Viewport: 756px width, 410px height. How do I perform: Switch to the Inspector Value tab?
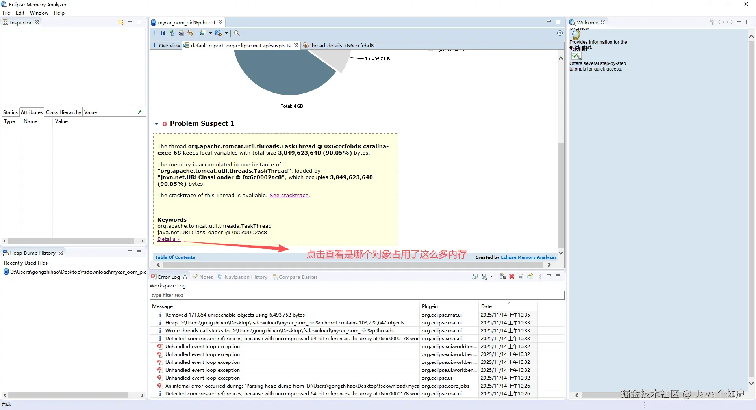91,112
